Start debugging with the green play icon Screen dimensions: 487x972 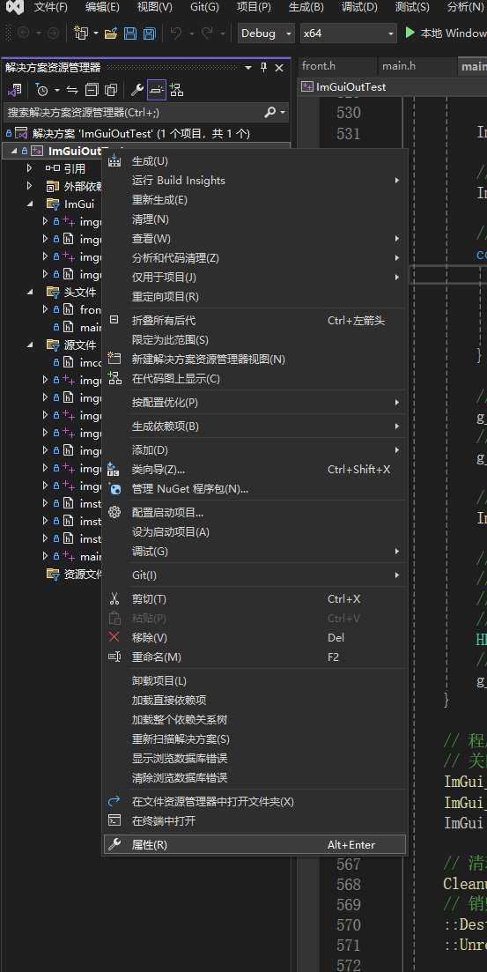410,33
